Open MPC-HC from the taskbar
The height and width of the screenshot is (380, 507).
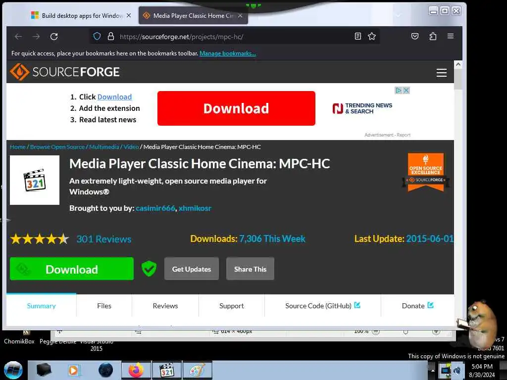(x=167, y=370)
